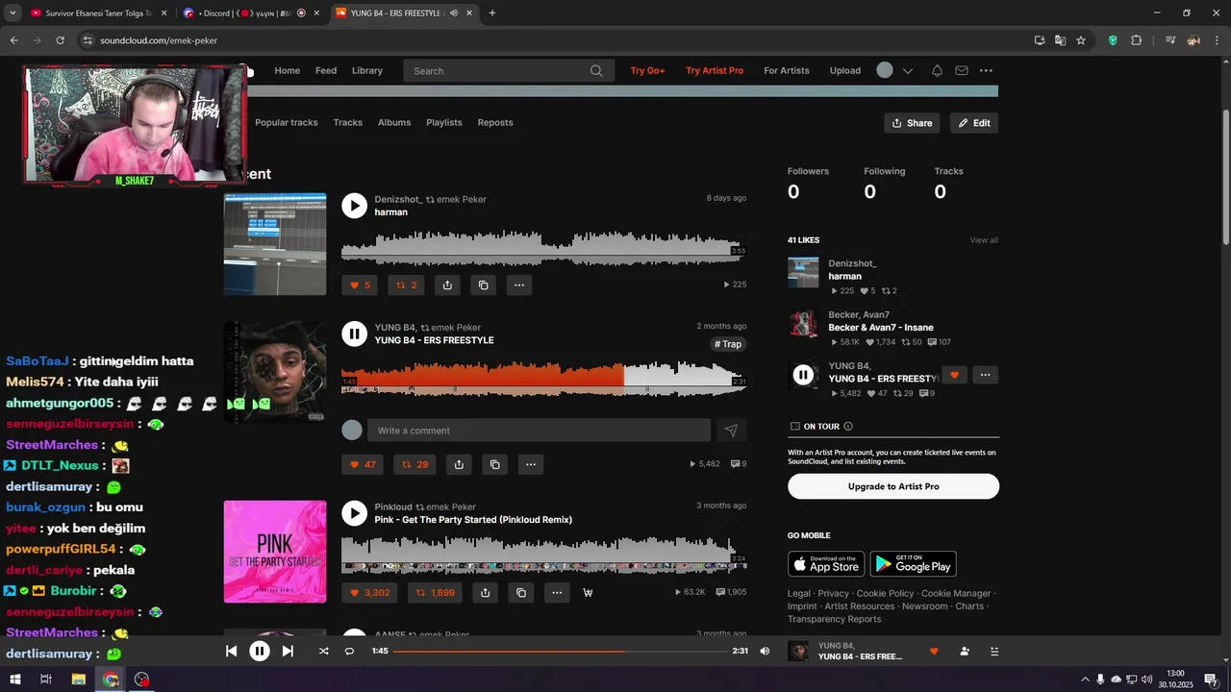Skip to the next track in the player

pos(288,651)
